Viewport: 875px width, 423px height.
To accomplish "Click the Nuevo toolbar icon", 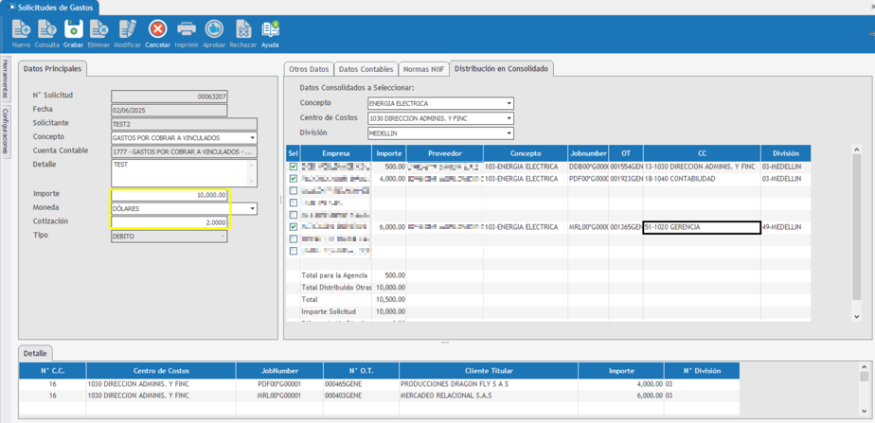I will [21, 32].
